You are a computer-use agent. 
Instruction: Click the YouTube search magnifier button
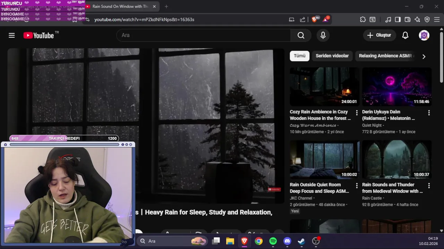click(x=301, y=35)
